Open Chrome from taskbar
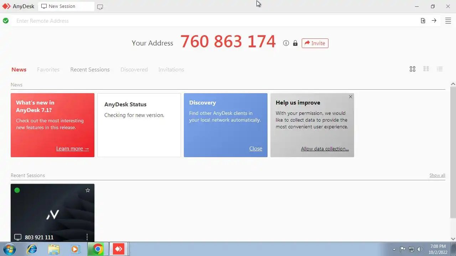The image size is (456, 256). coord(98,249)
